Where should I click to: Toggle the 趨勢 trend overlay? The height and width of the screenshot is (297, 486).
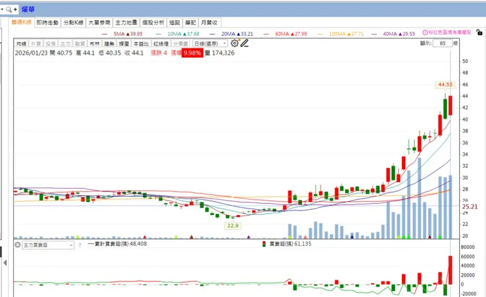tap(110, 44)
